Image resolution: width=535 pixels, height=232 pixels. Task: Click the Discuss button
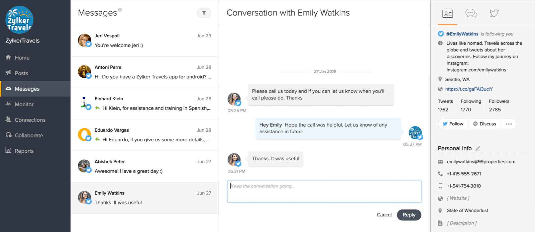click(x=485, y=124)
